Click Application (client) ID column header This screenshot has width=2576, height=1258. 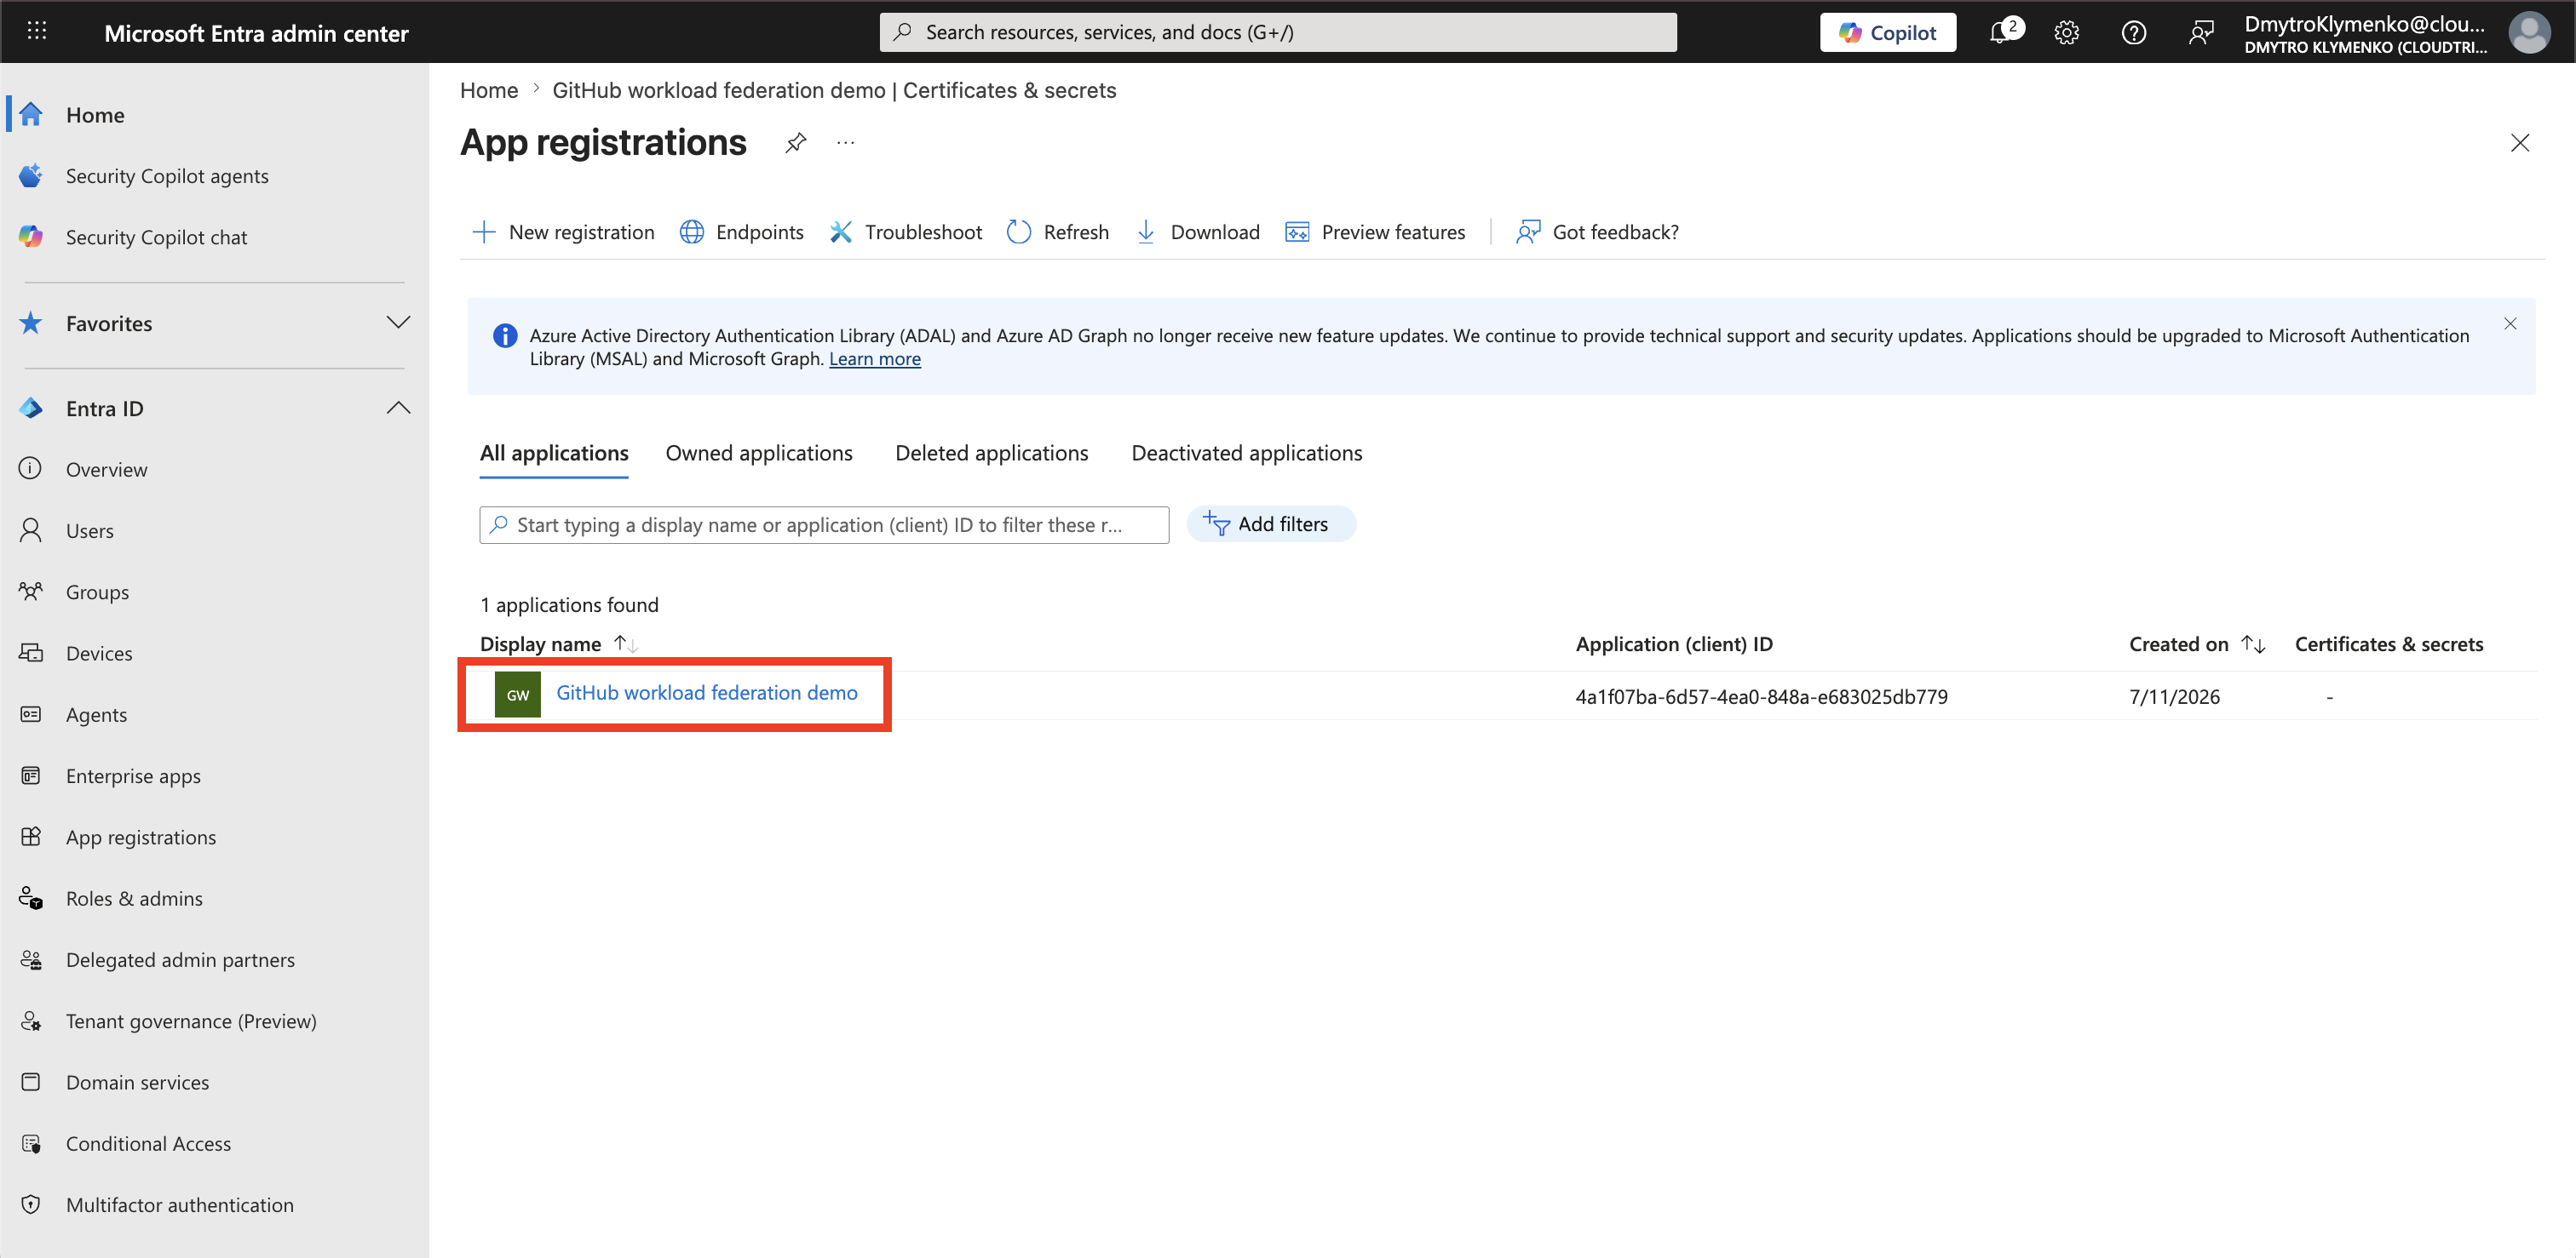(1674, 643)
